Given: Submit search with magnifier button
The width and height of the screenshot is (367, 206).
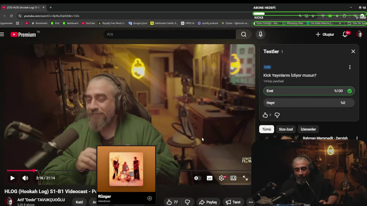Looking at the screenshot, I should (x=244, y=34).
